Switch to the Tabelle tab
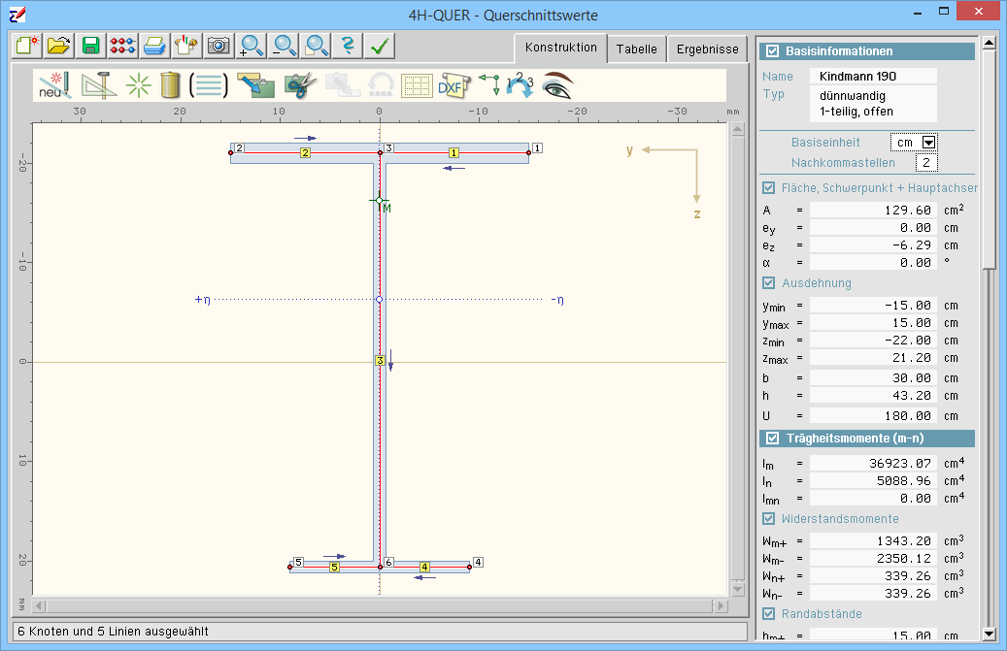 tap(636, 49)
